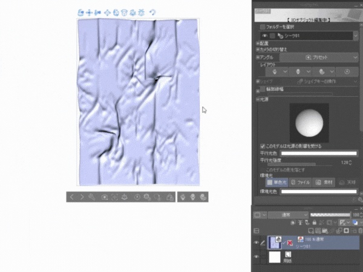Image resolution: width=363 pixels, height=272 pixels.
Task: Collapse the 光源 section
Action: pos(258,100)
